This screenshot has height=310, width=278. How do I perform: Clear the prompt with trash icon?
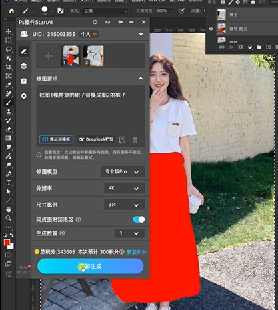tap(135, 140)
